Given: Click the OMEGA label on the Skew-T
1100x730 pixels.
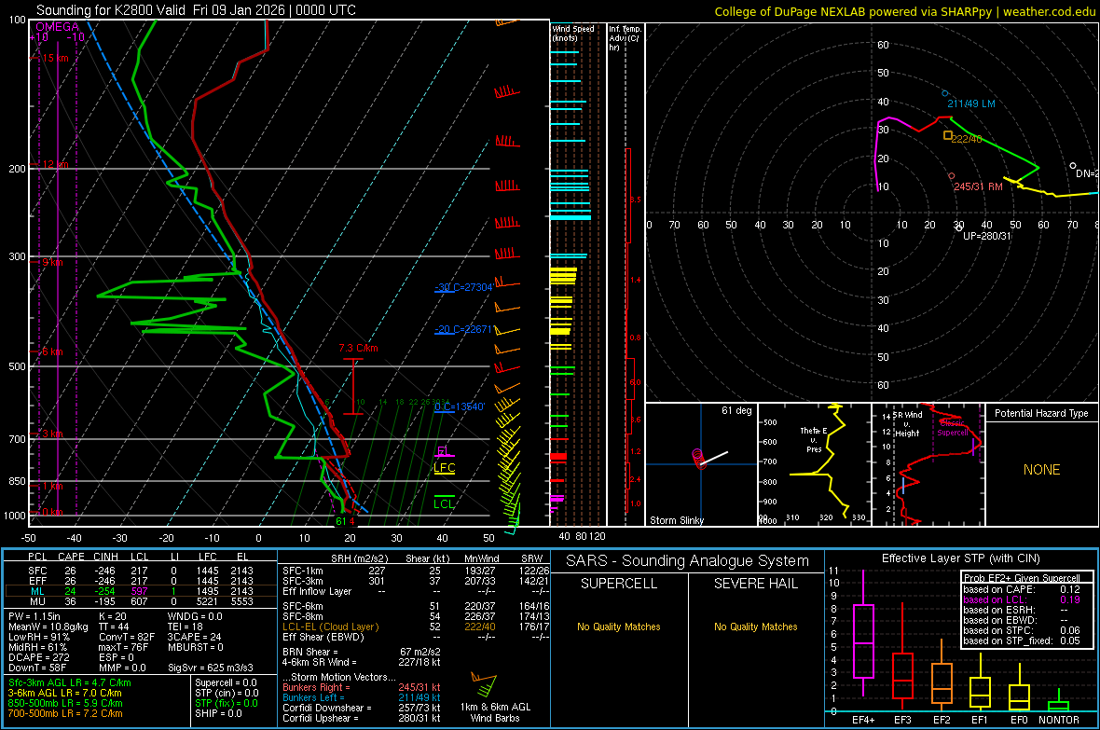Looking at the screenshot, I should coord(58,27).
